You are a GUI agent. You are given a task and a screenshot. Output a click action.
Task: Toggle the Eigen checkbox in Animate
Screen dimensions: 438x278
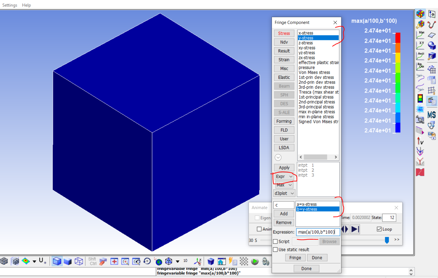(257, 218)
